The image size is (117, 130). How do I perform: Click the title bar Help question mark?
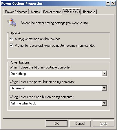[108, 3]
